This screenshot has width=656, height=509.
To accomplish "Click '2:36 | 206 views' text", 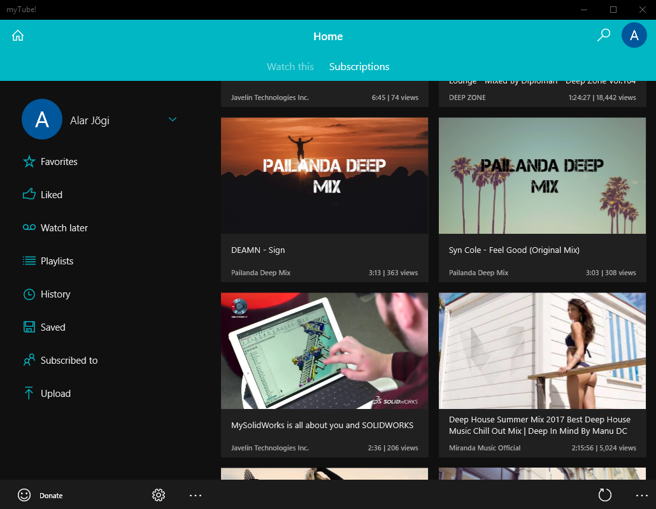I will click(393, 448).
